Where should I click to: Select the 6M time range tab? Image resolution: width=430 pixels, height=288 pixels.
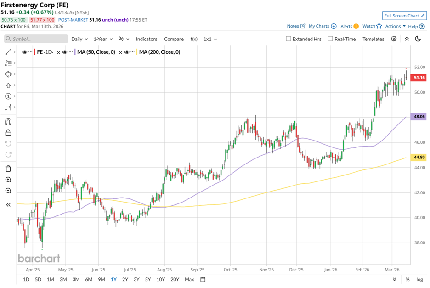pos(89,279)
